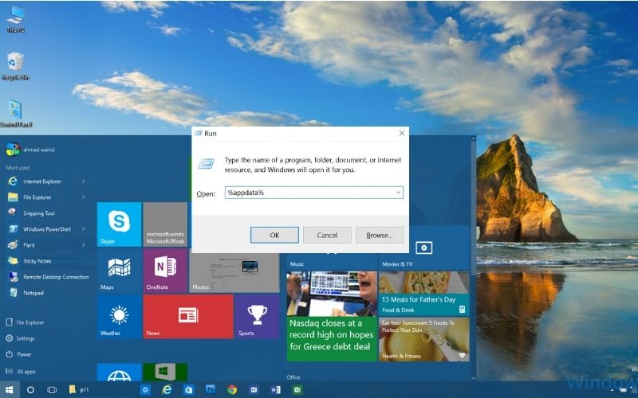
Task: Open Chrome on taskbar
Action: point(232,390)
